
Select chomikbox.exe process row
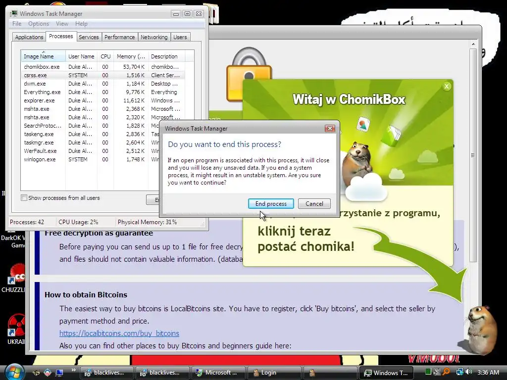(x=103, y=67)
